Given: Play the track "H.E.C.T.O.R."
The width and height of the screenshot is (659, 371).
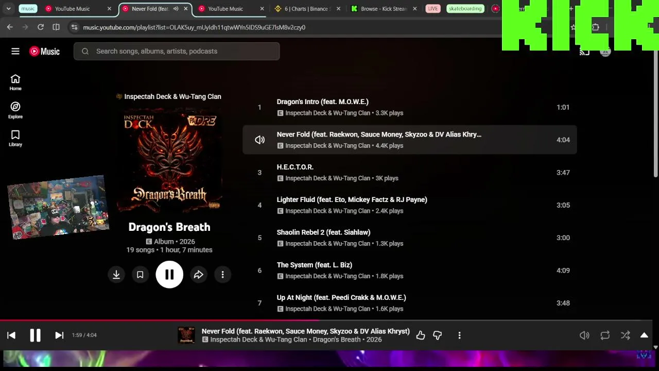Looking at the screenshot, I should pos(295,167).
